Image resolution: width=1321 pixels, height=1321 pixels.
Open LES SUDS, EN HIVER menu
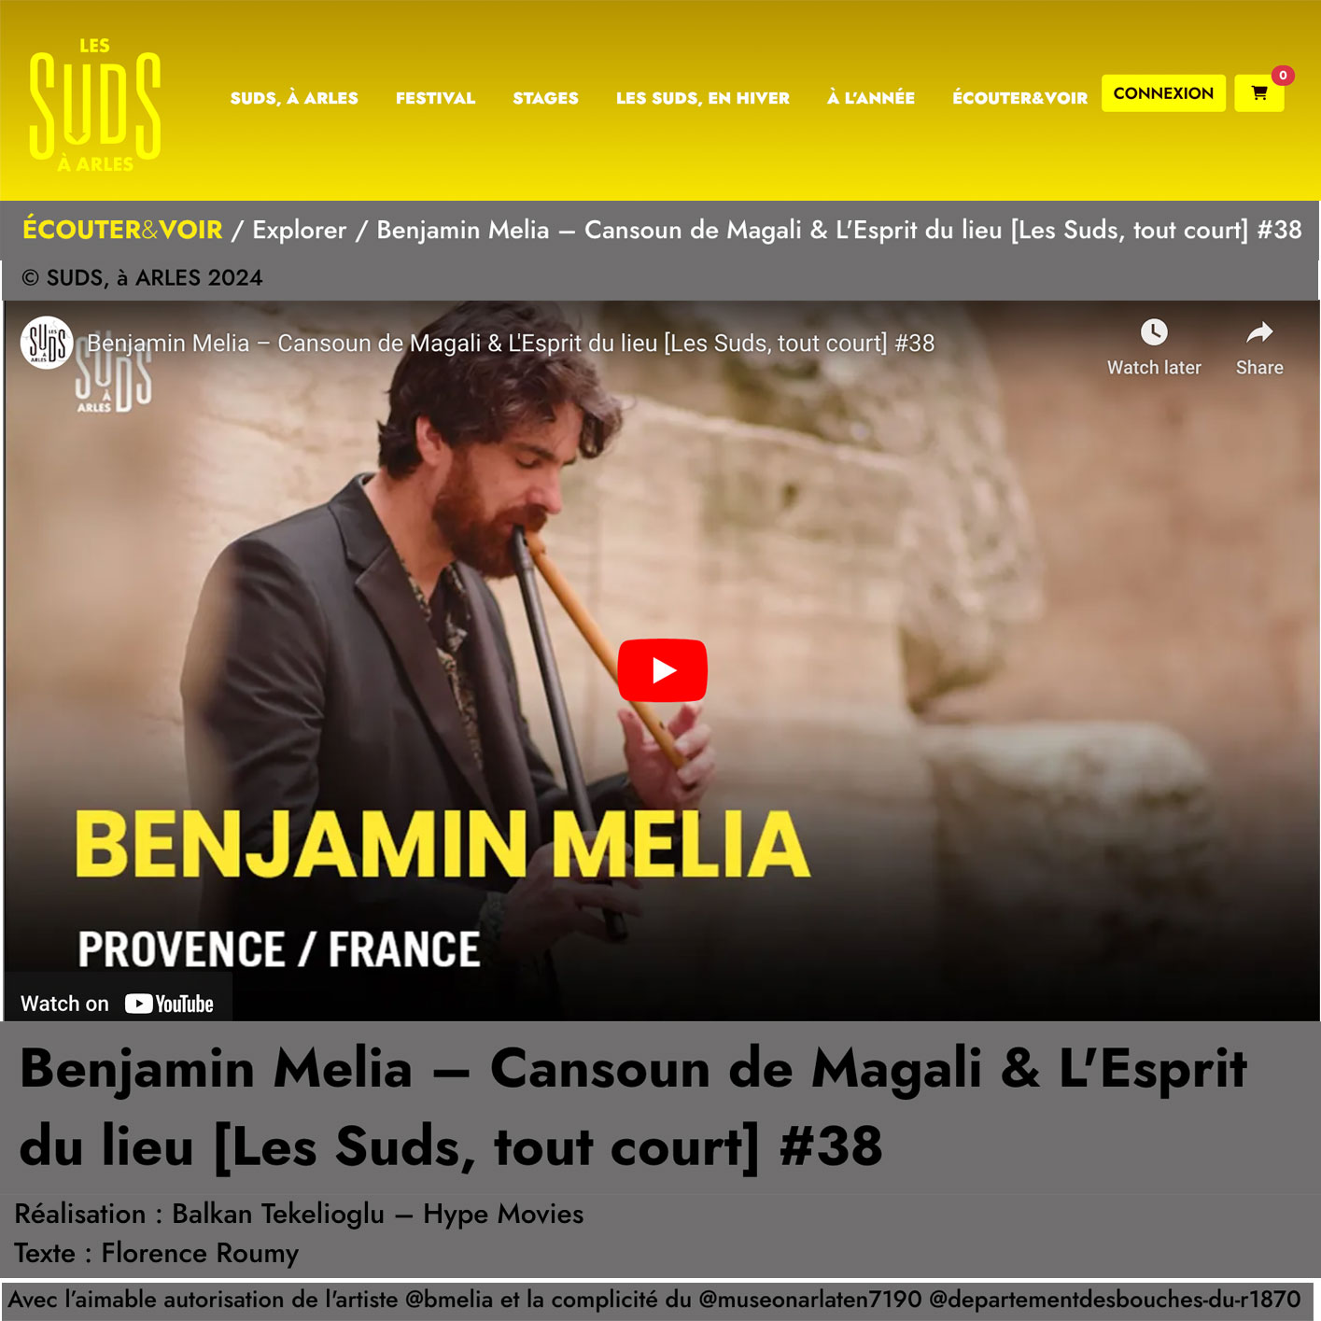(703, 98)
